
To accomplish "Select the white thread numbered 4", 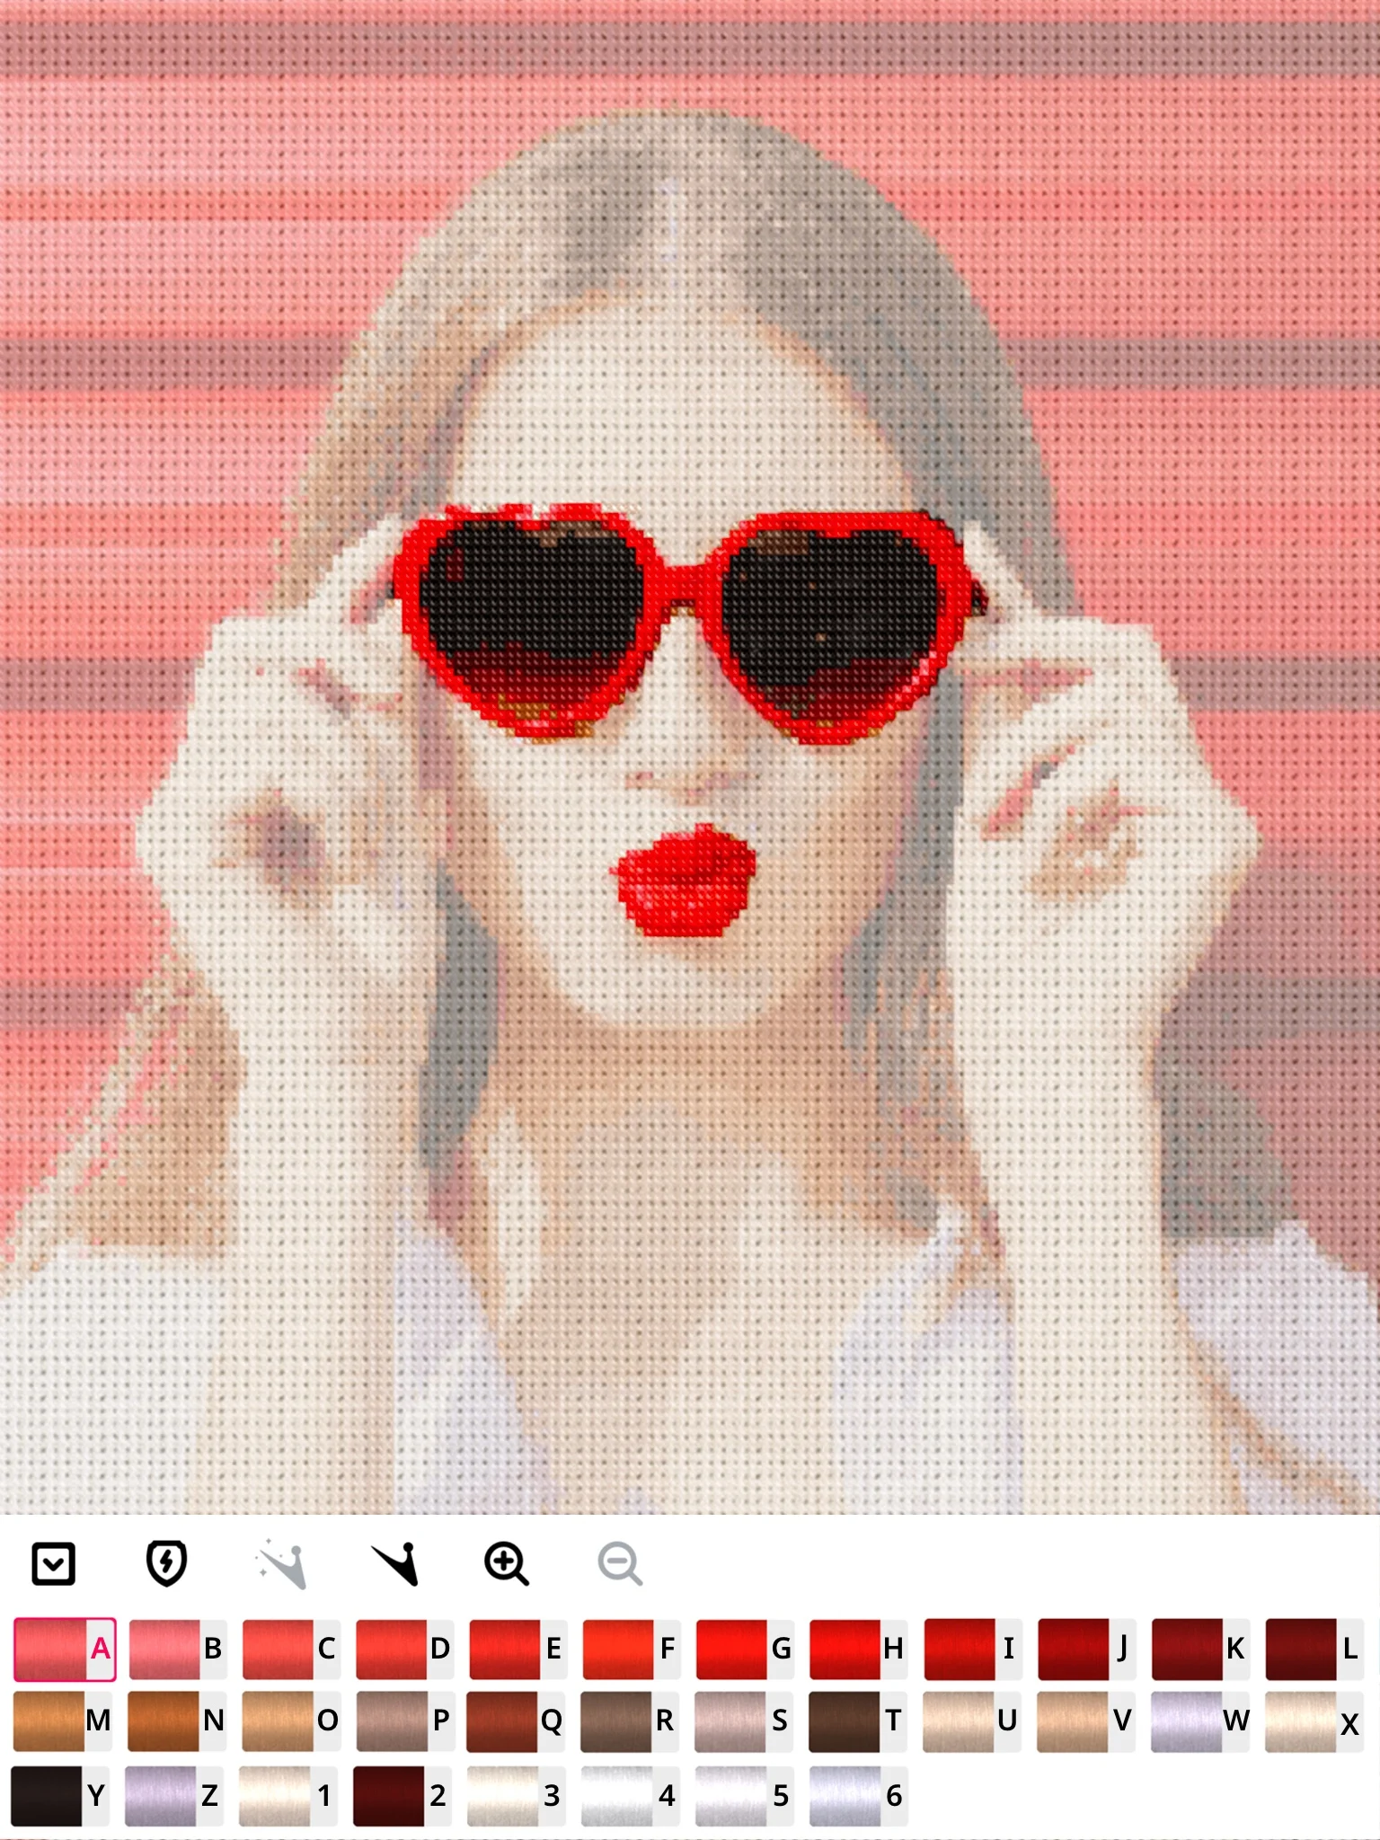I will (630, 1796).
